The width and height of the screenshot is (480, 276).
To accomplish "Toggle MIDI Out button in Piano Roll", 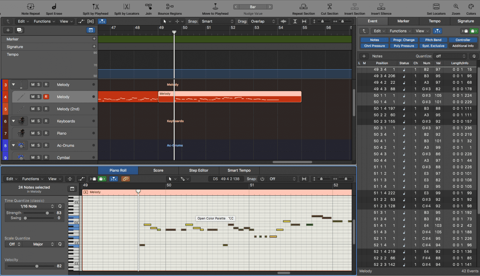I will coord(102,179).
